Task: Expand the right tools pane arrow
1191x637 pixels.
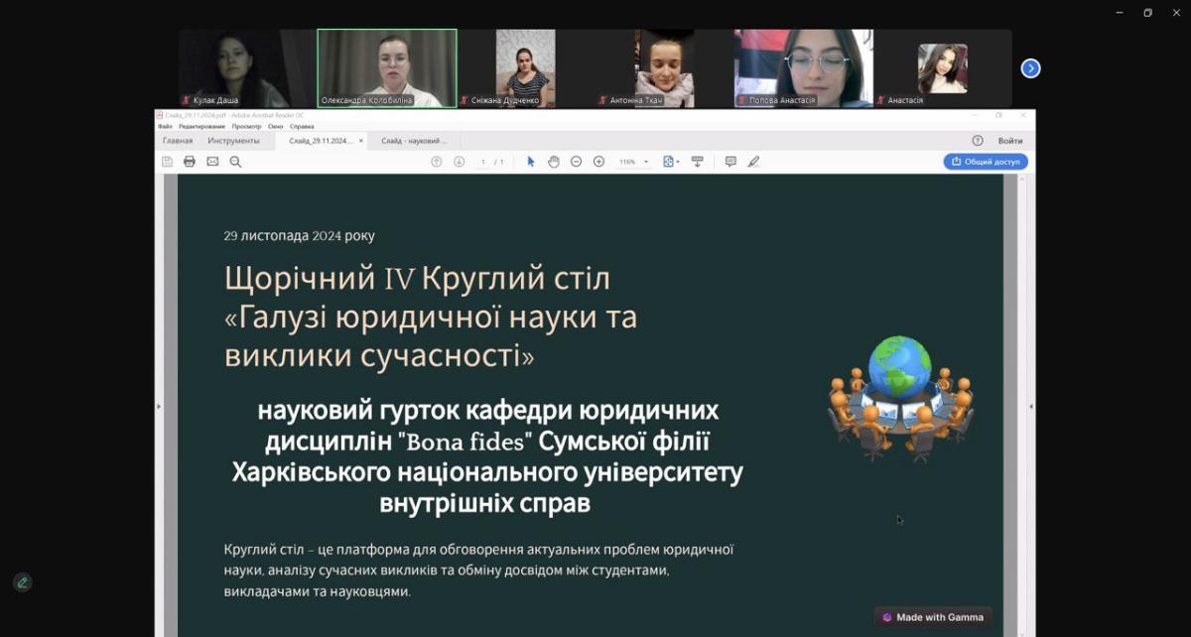Action: pos(1030,406)
